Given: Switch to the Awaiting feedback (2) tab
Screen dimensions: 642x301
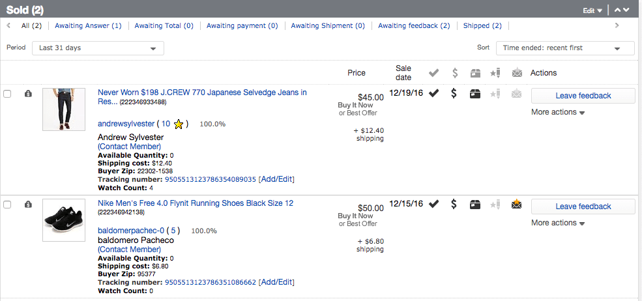Looking at the screenshot, I should tap(414, 25).
